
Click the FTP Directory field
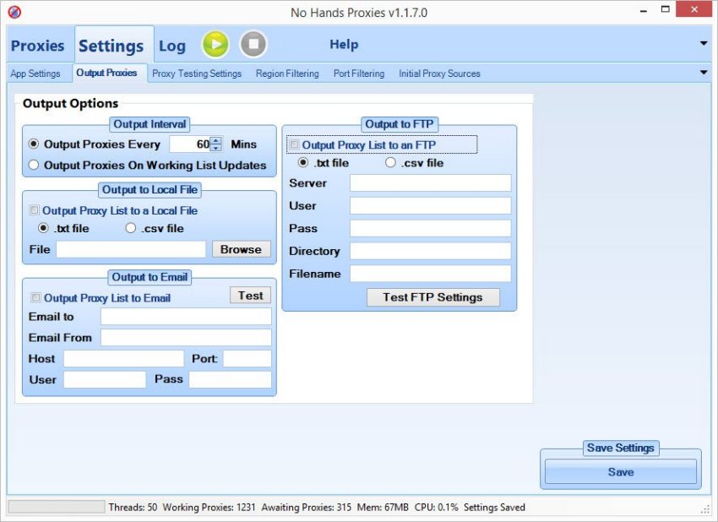click(x=431, y=251)
